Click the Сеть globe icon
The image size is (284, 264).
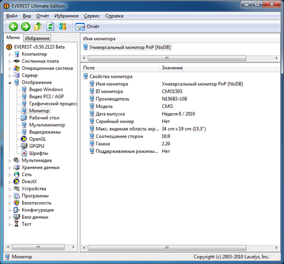click(16, 174)
